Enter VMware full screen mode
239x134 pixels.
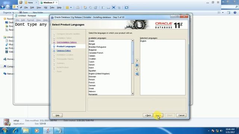pos(114,7)
